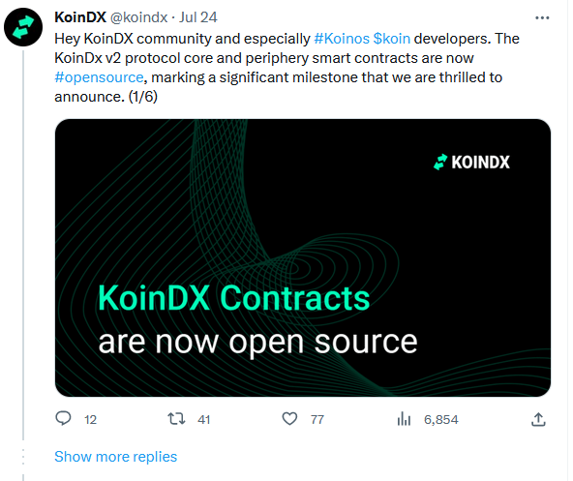
Task: Click the 41 reposts count
Action: [x=204, y=420]
